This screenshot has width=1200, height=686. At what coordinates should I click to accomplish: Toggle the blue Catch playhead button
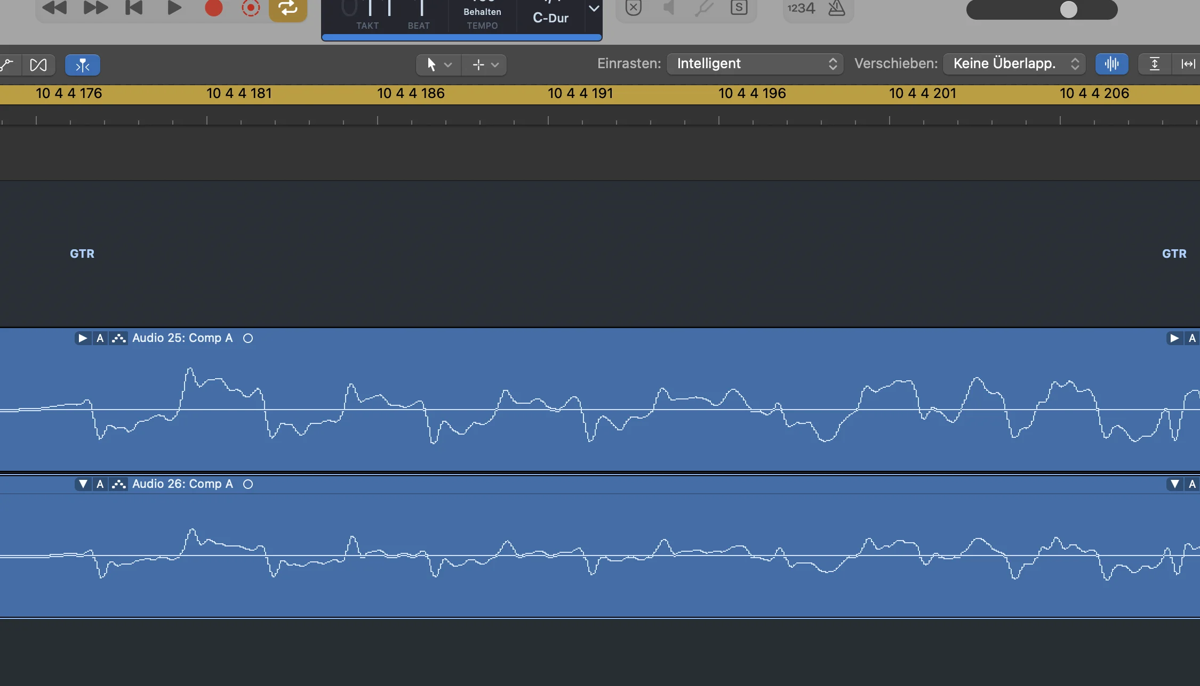[x=83, y=65]
